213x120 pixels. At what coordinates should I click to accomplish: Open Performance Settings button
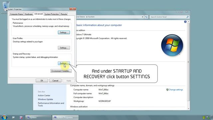(x=64, y=33)
